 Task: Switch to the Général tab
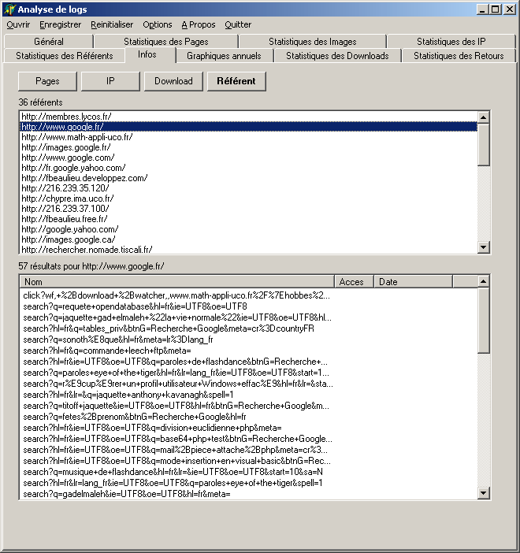(x=49, y=42)
